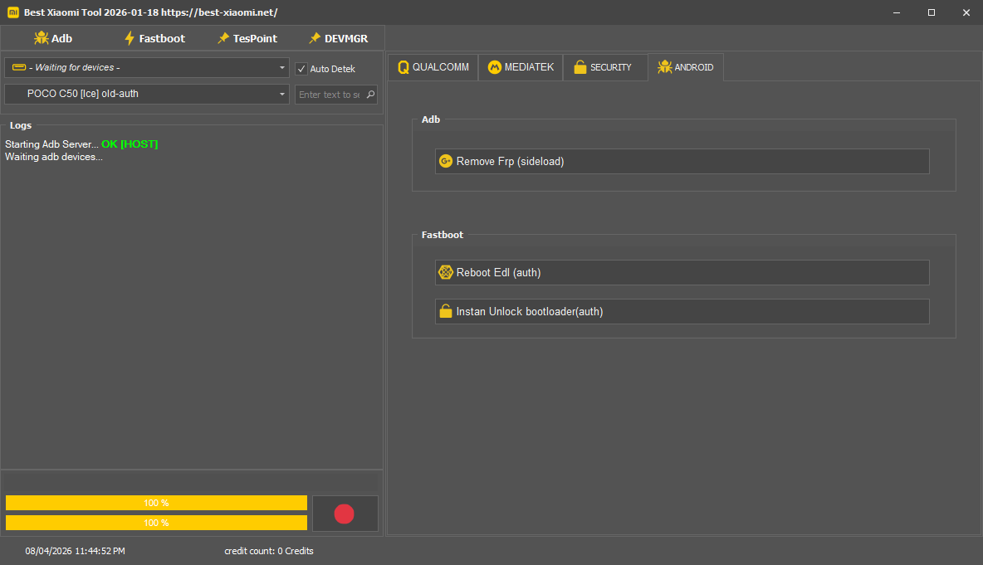This screenshot has height=565, width=983.
Task: Click the Qualcomm Q logo icon
Action: (403, 68)
